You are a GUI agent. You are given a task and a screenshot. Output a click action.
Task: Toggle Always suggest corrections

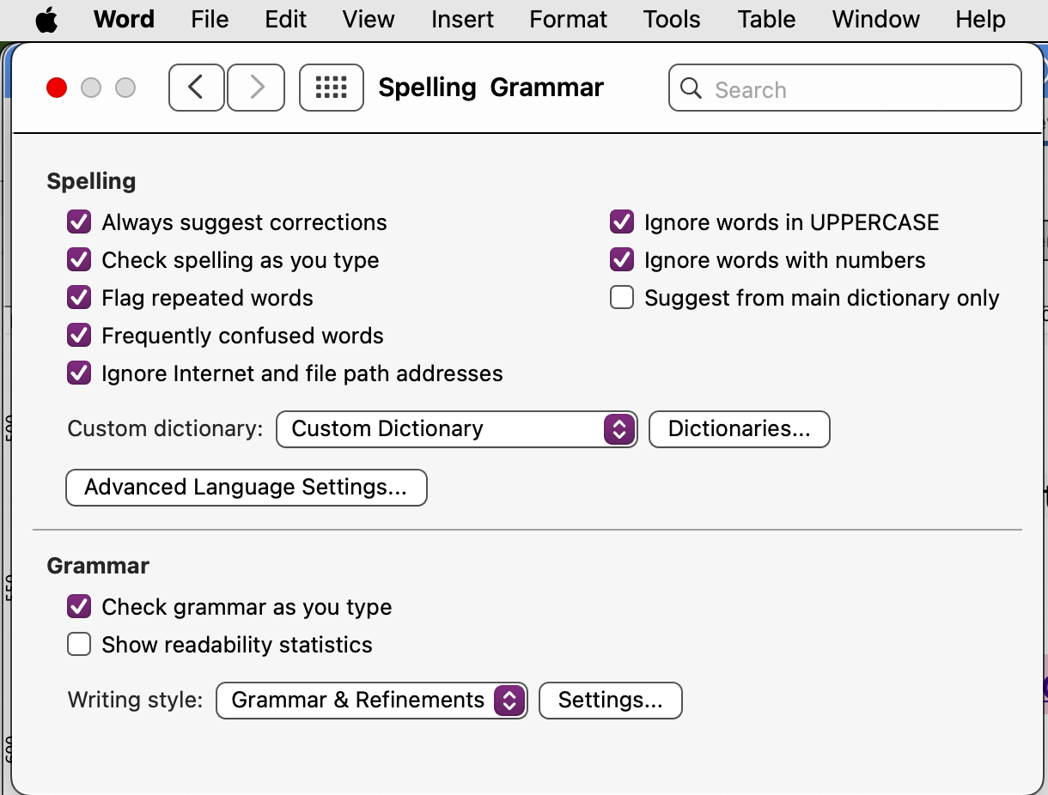click(x=79, y=222)
